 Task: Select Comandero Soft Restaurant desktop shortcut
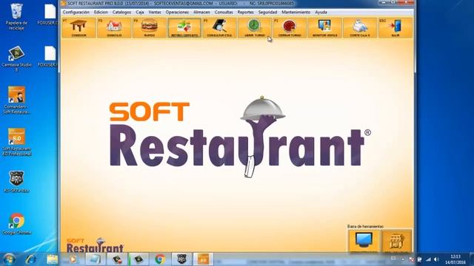click(16, 100)
